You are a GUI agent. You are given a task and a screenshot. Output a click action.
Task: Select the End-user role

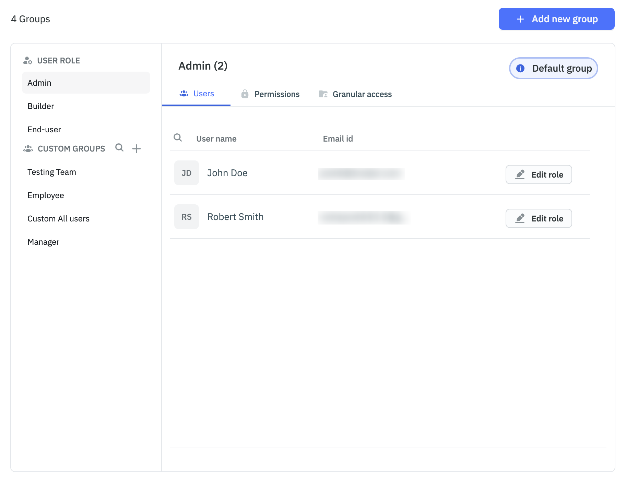(44, 129)
